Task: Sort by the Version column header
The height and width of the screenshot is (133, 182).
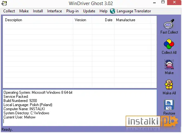Action: coord(82,20)
